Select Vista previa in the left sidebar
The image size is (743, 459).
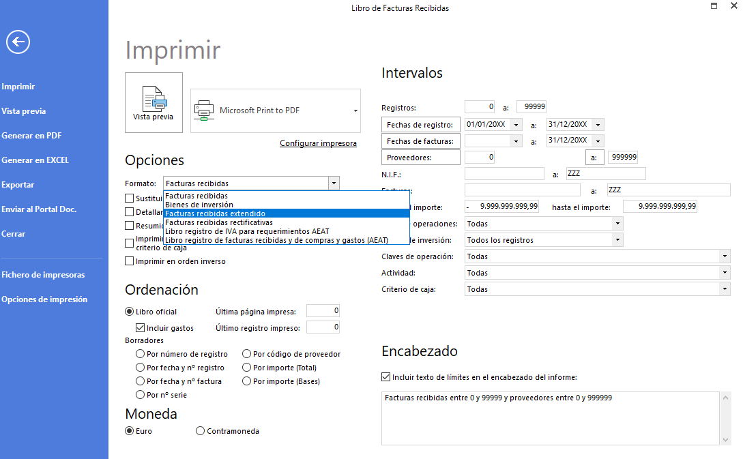coord(24,111)
